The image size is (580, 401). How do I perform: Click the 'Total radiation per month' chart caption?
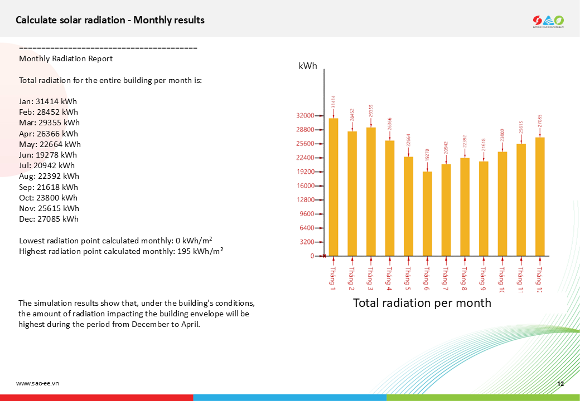point(422,303)
